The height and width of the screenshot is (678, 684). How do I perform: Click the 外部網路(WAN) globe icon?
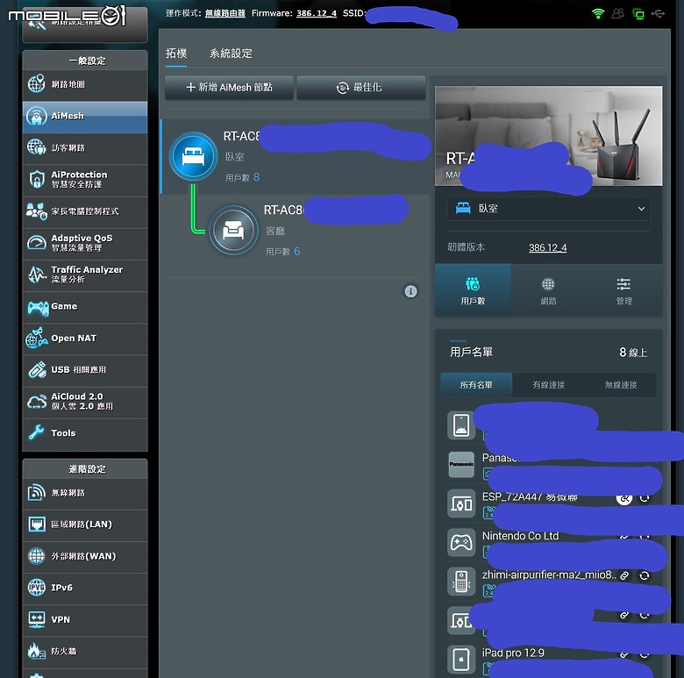(36, 556)
